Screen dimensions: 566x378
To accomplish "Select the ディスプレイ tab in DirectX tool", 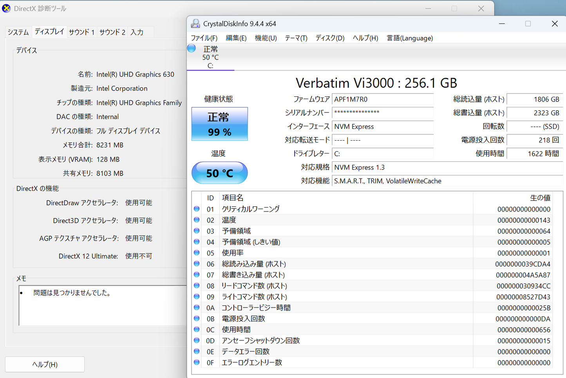I will pyautogui.click(x=49, y=31).
